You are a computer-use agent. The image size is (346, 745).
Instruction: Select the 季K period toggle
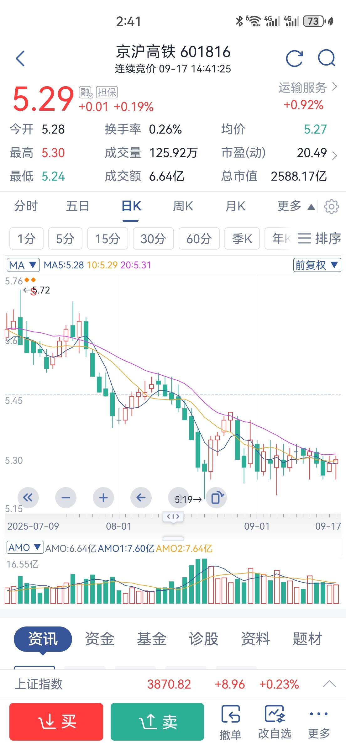click(x=242, y=239)
